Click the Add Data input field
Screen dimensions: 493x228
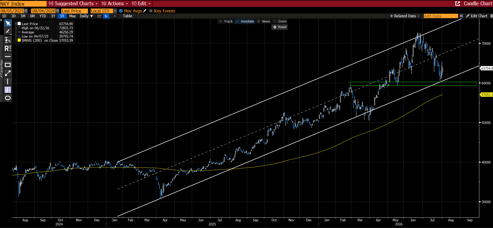tap(441, 16)
